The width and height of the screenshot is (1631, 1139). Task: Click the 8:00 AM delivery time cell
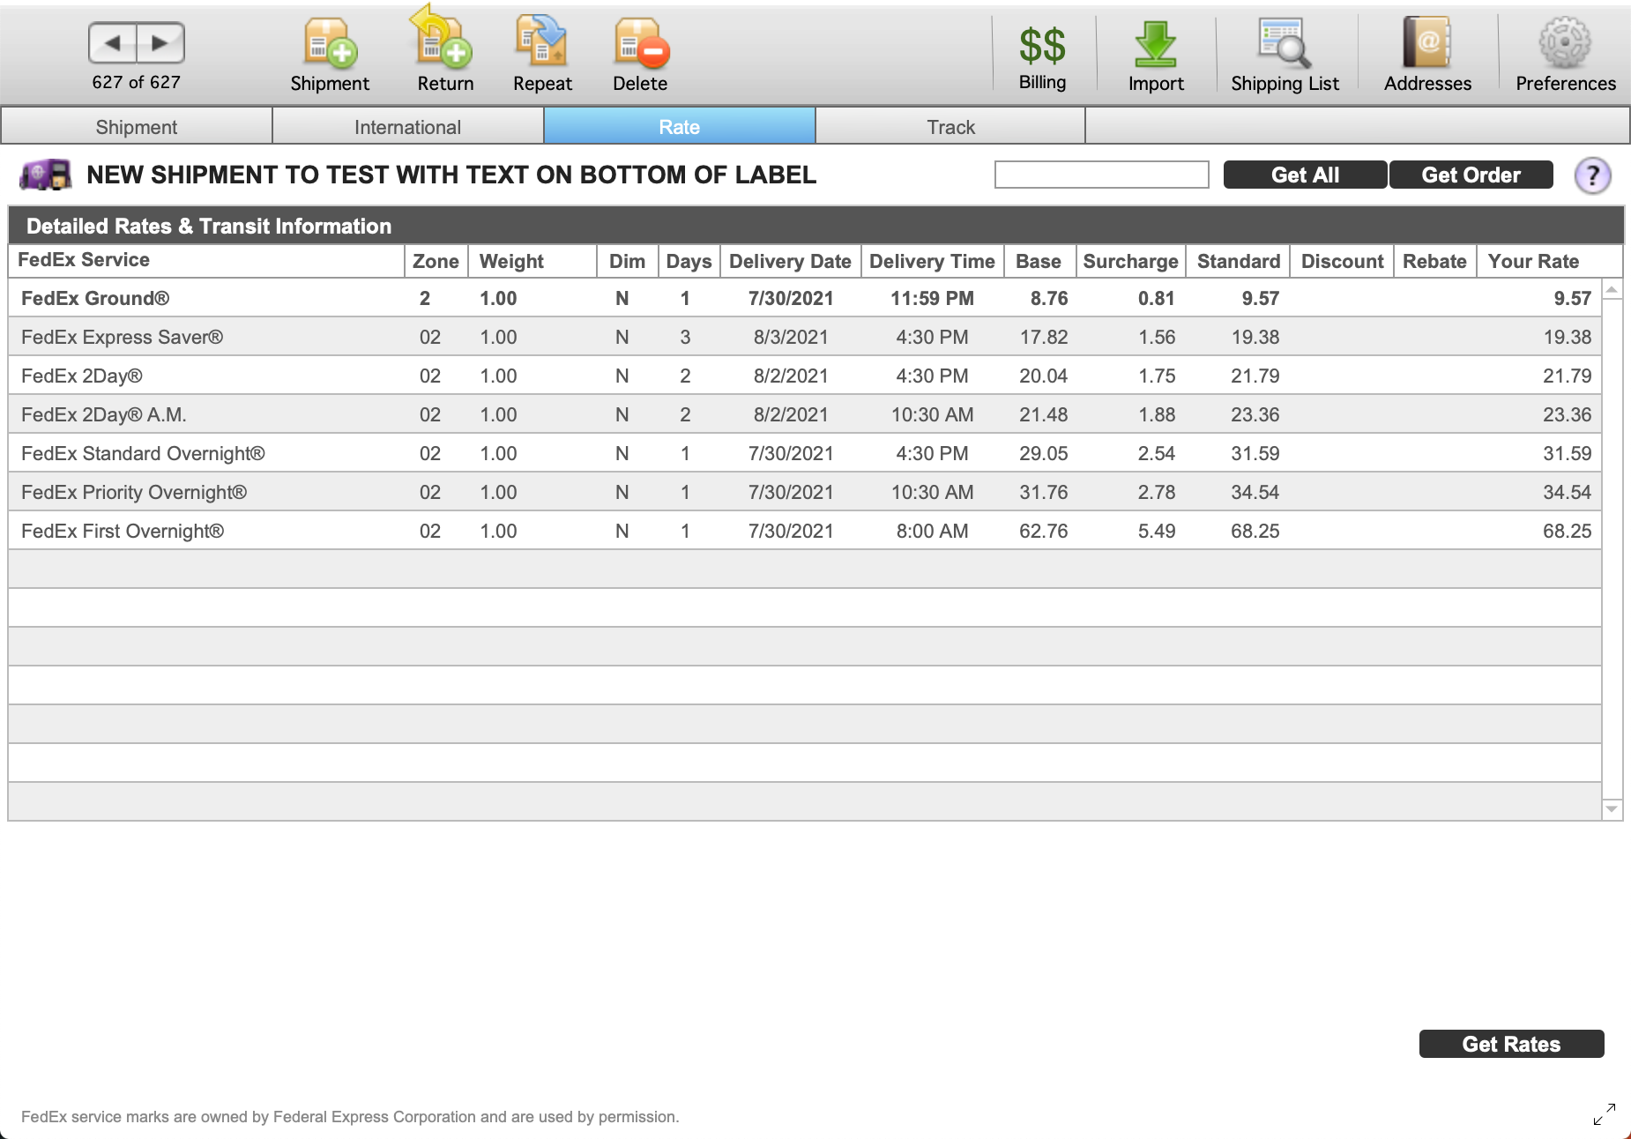(x=932, y=531)
